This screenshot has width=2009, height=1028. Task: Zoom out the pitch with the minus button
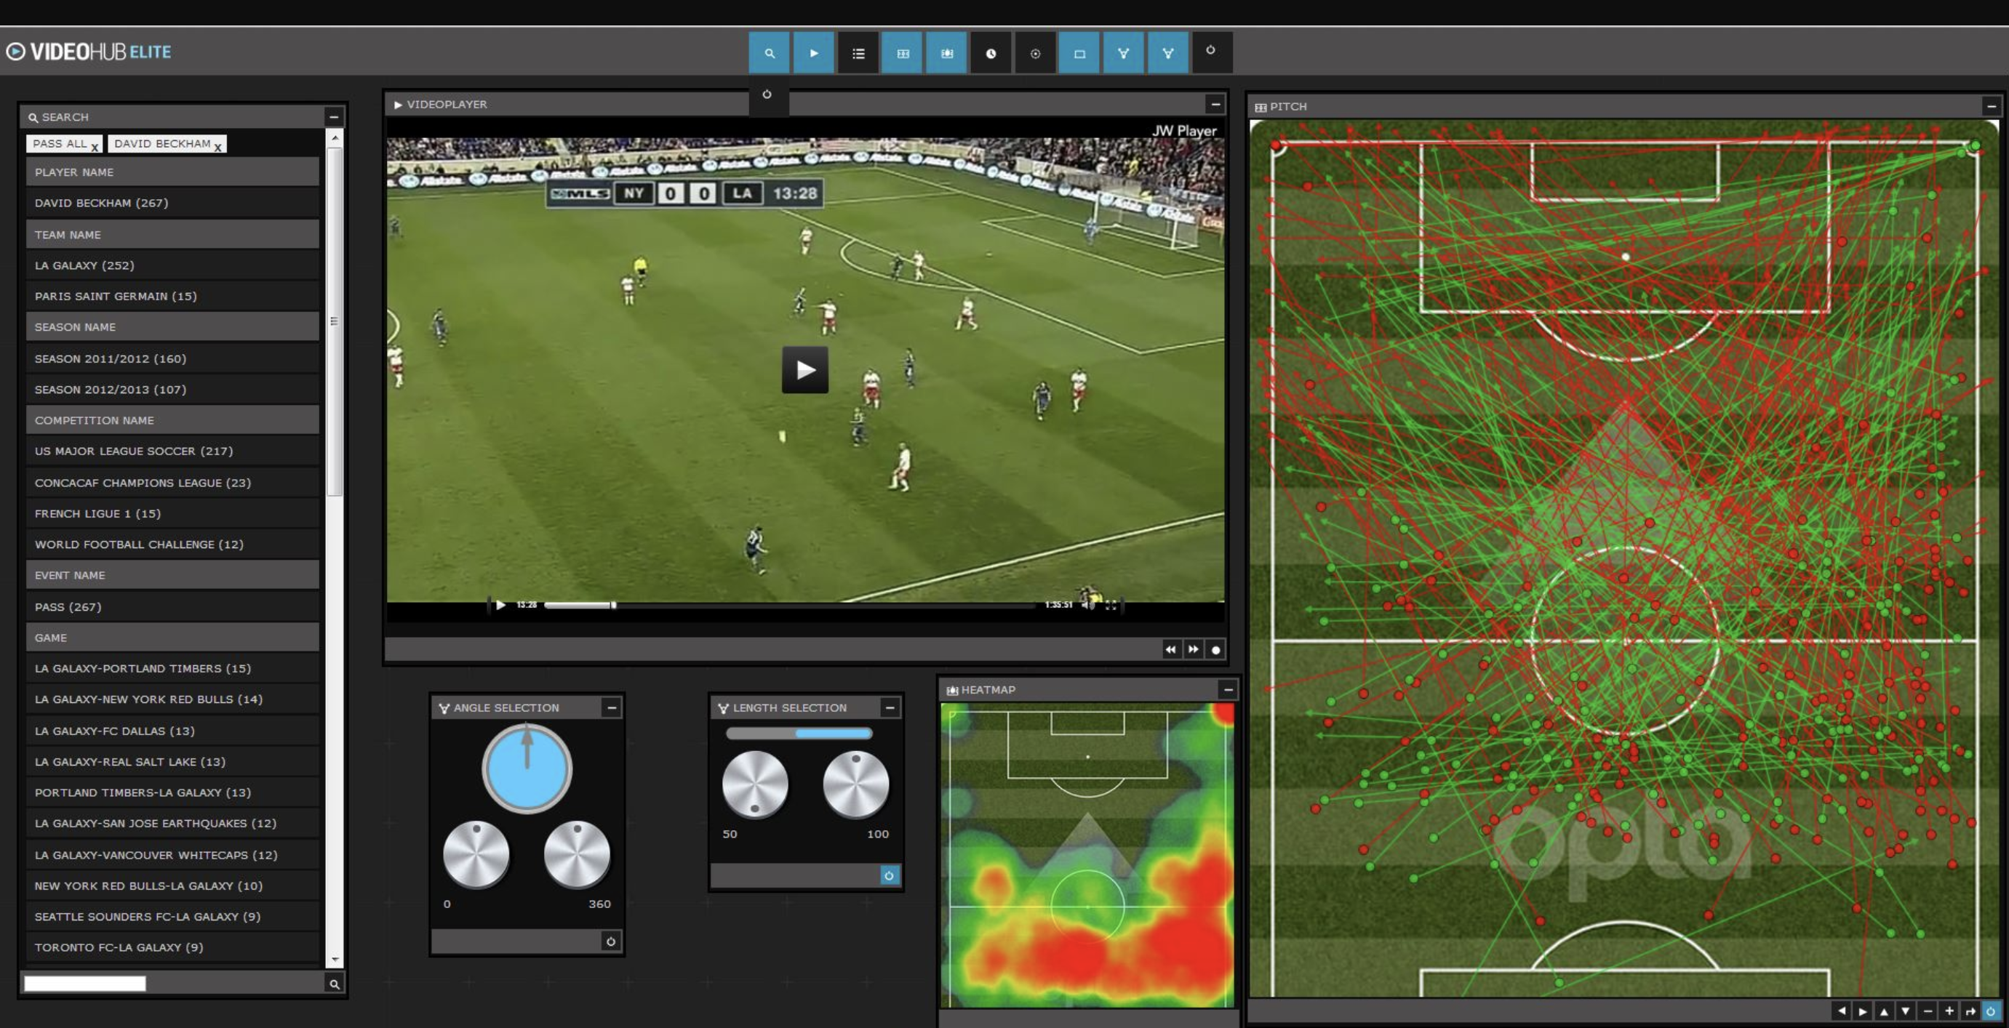pyautogui.click(x=1928, y=1011)
